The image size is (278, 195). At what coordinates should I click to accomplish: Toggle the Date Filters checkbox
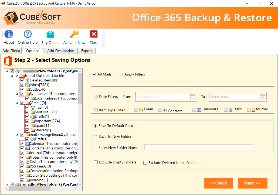coord(96,97)
